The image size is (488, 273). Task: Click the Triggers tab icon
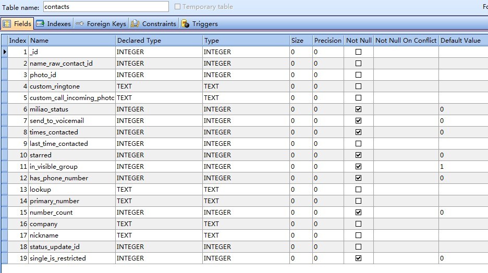(x=185, y=23)
